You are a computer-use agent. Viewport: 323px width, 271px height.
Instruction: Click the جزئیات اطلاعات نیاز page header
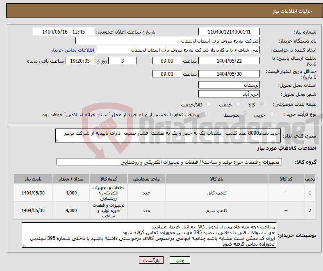click(293, 11)
